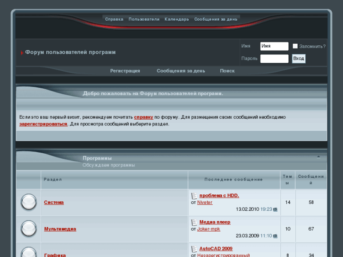View user profile Niveter
The height and width of the screenshot is (257, 343).
click(205, 203)
